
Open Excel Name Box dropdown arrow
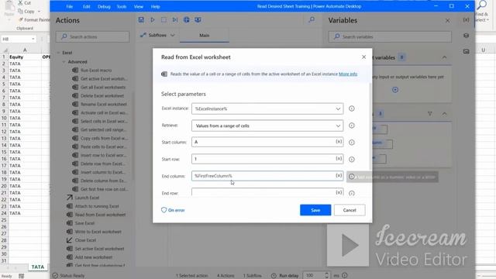pos(33,39)
